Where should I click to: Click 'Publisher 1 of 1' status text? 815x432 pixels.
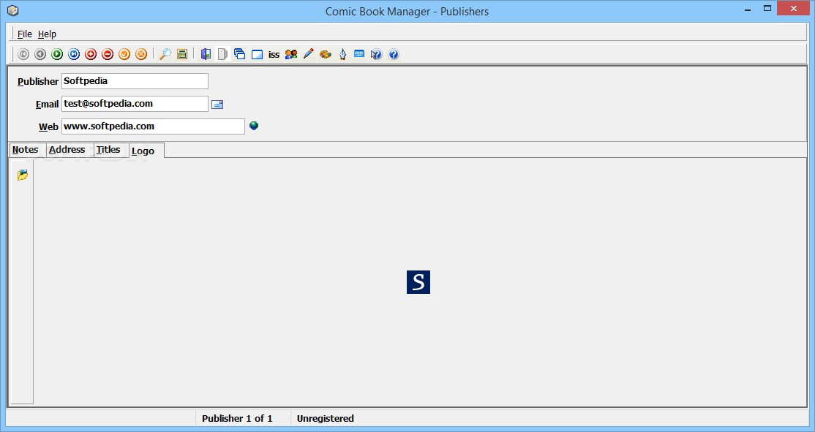coord(237,419)
